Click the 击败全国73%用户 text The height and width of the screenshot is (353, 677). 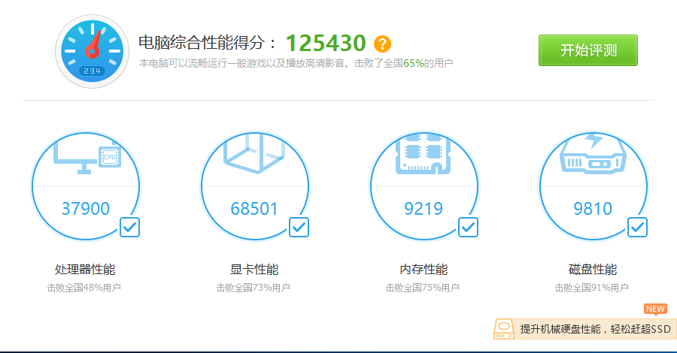pyautogui.click(x=253, y=288)
